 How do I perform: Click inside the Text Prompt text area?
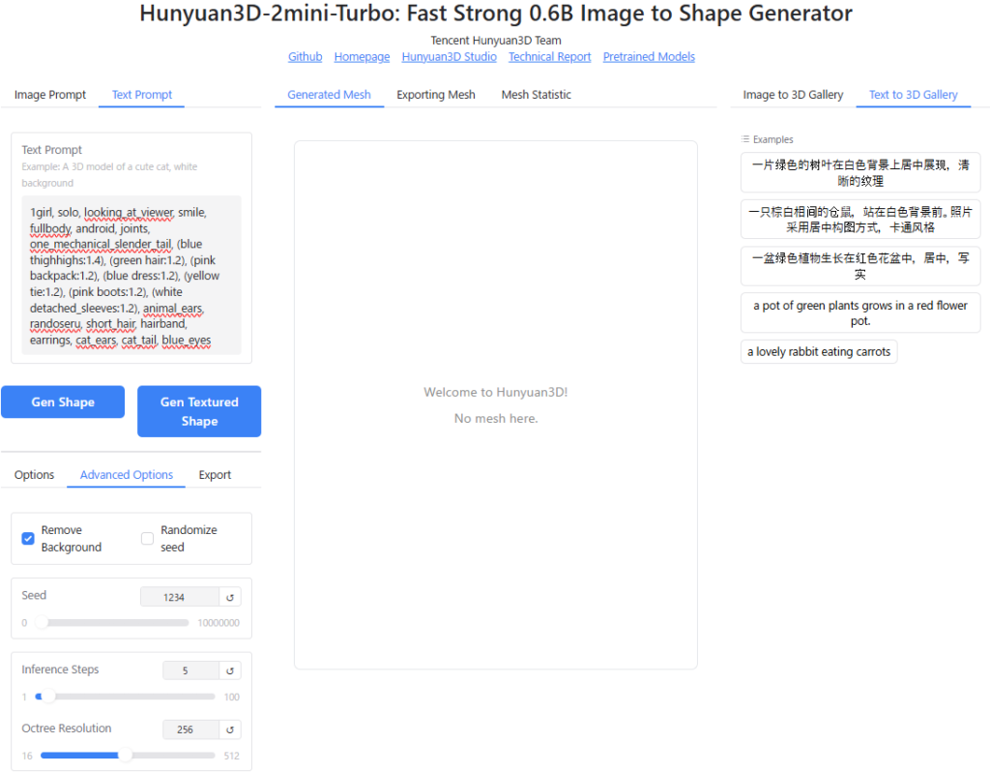click(x=131, y=276)
